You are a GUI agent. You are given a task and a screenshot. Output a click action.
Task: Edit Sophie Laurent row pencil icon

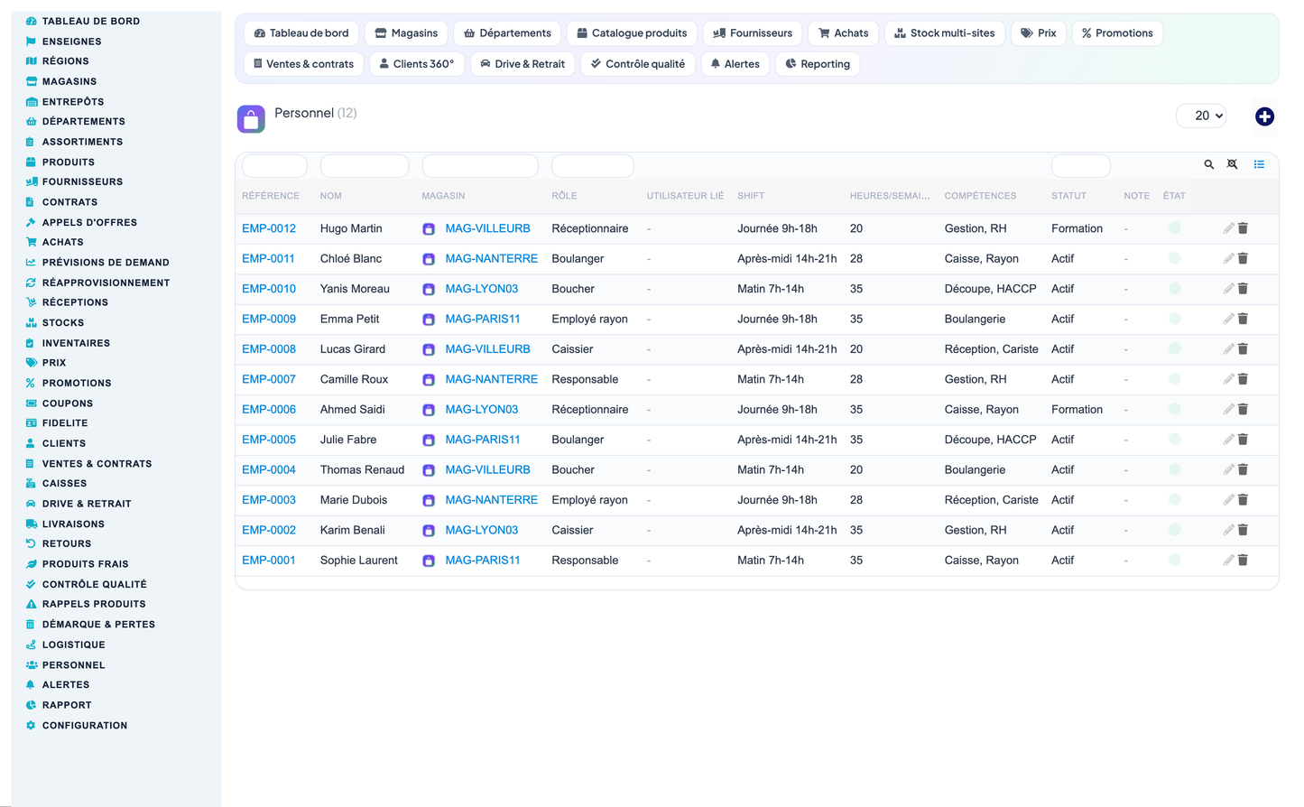(x=1228, y=561)
